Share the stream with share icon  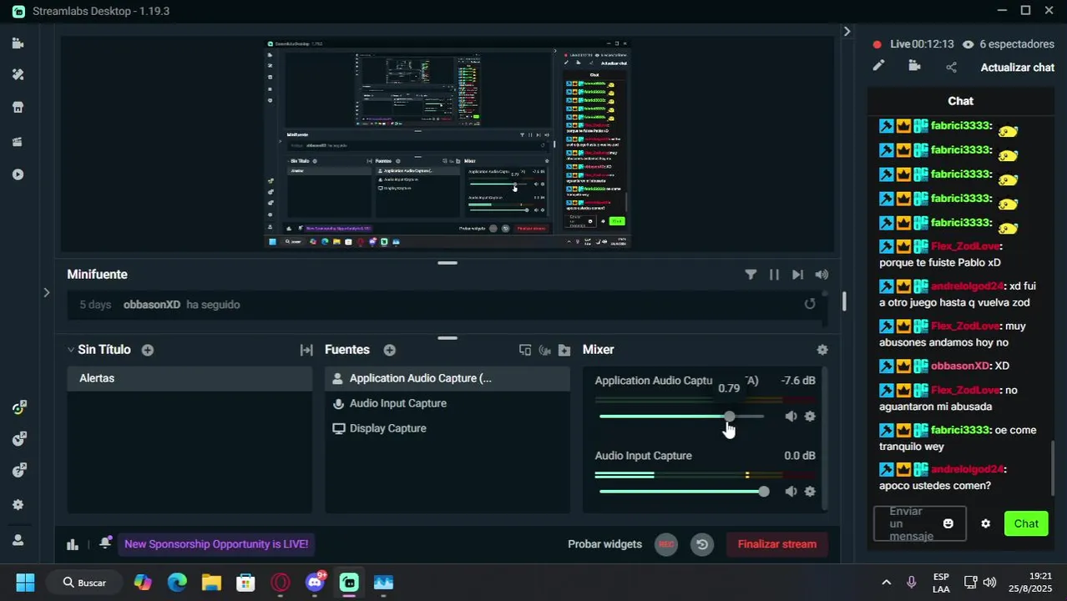951,67
